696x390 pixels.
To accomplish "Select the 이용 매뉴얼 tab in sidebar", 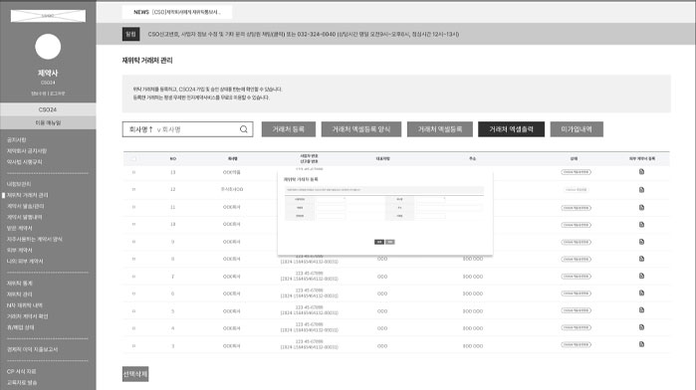I will click(48, 123).
